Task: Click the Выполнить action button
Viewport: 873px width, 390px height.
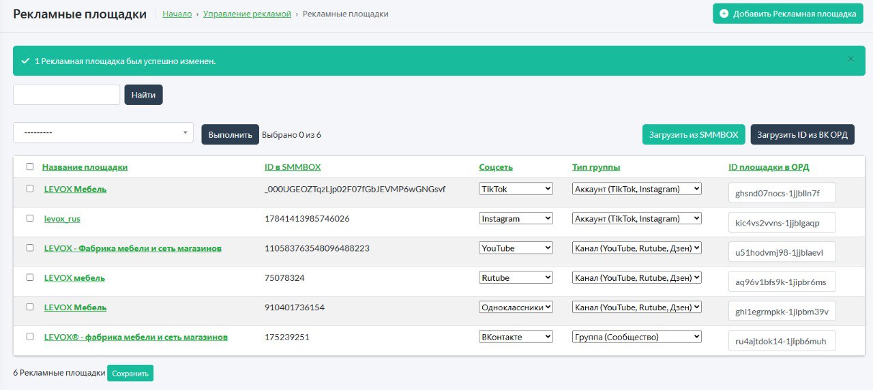Action: coord(230,134)
